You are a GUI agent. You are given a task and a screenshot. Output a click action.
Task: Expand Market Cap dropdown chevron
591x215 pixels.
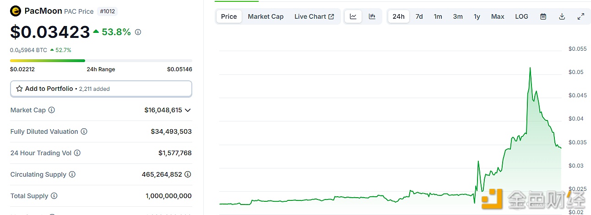tap(188, 110)
